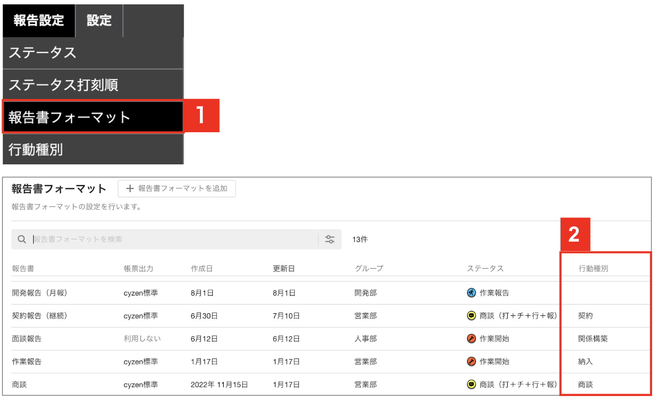Click the 13件 result count
This screenshot has height=402, width=661.
(x=360, y=239)
